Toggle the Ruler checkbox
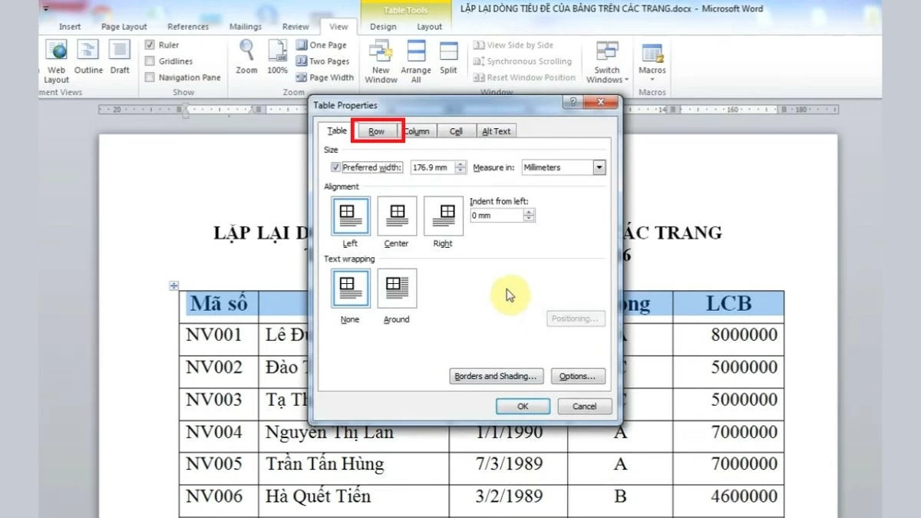921x518 pixels. tap(150, 45)
